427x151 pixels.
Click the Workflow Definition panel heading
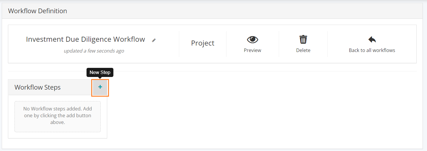[x=38, y=11]
